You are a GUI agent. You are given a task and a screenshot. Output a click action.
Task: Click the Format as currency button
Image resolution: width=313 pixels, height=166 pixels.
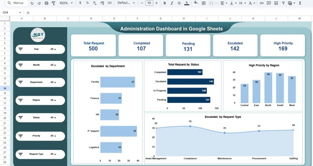coord(80,3)
